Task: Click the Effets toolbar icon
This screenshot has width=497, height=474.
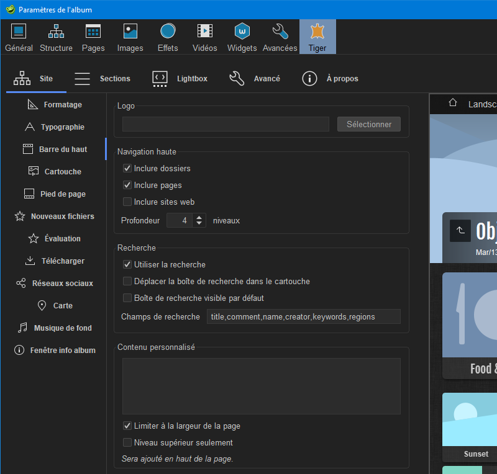Action: [168, 37]
